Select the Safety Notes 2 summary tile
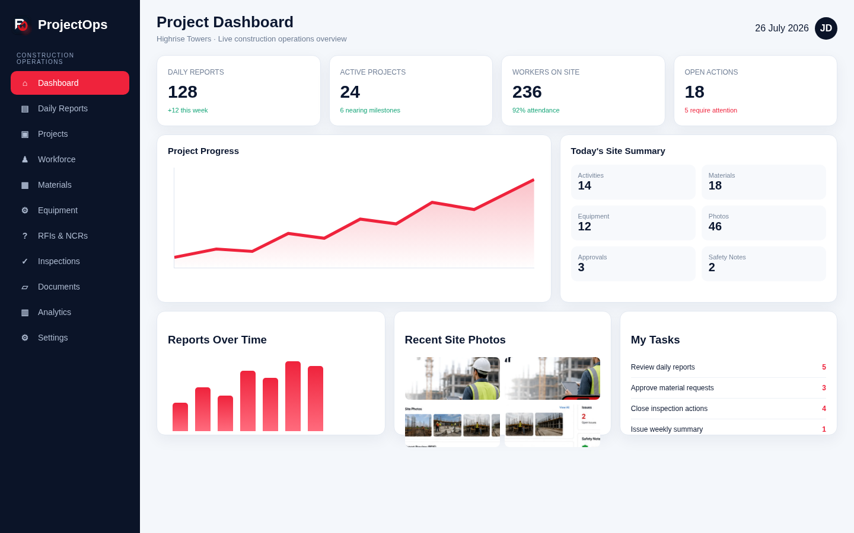 [x=763, y=264]
